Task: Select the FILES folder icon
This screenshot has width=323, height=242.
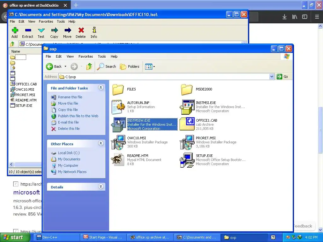Action: (118, 89)
